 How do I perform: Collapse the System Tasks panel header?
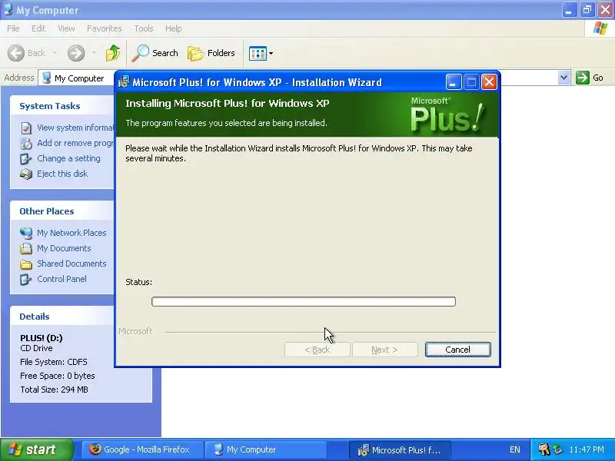[62, 106]
